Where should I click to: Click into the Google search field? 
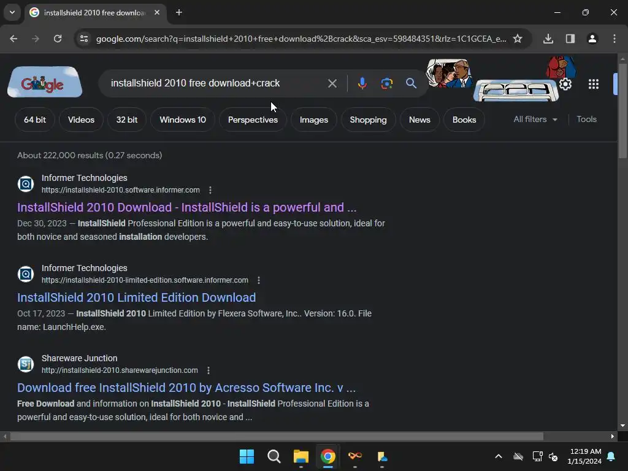pos(216,83)
